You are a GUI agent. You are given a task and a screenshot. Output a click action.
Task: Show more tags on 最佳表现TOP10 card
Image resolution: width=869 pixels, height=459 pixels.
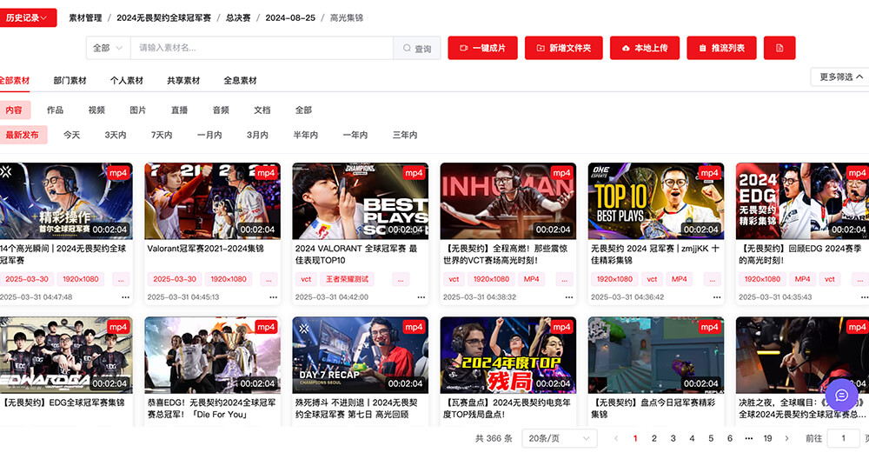point(401,279)
